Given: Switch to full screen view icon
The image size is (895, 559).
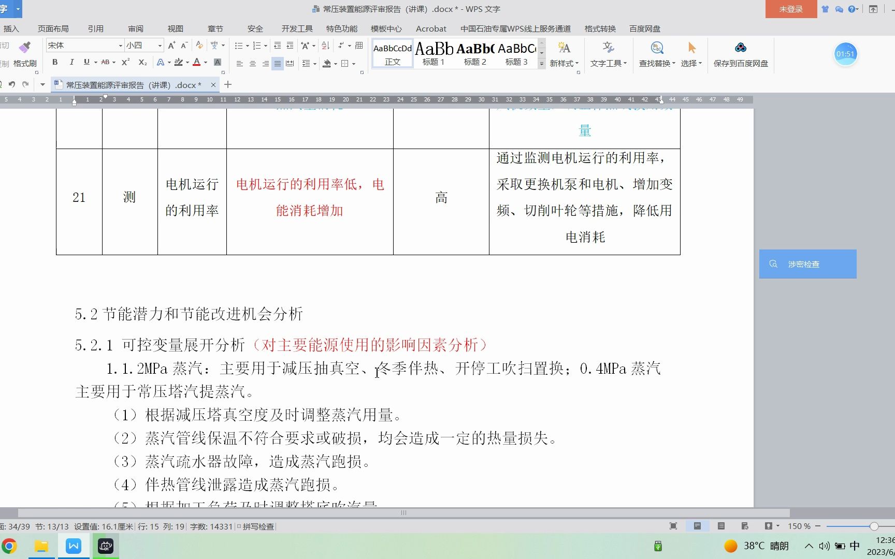Looking at the screenshot, I should coord(673,526).
